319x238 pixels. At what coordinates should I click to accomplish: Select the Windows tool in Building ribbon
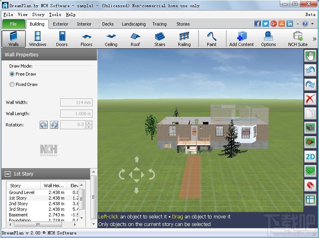click(38, 39)
